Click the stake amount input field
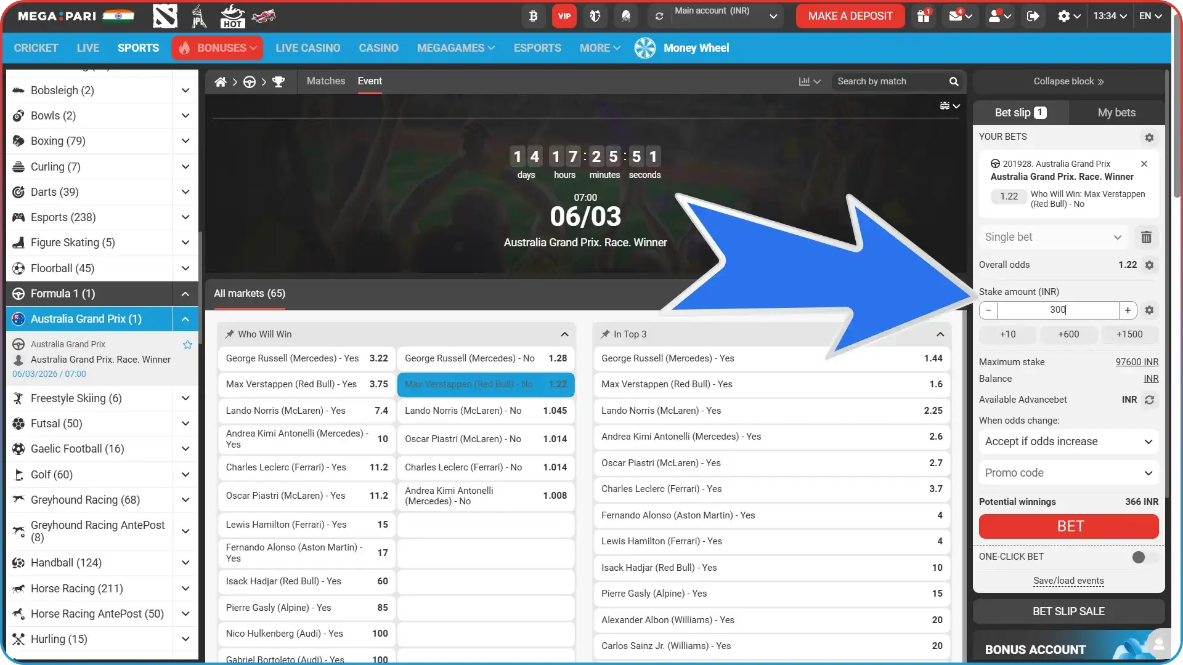 pyautogui.click(x=1058, y=310)
